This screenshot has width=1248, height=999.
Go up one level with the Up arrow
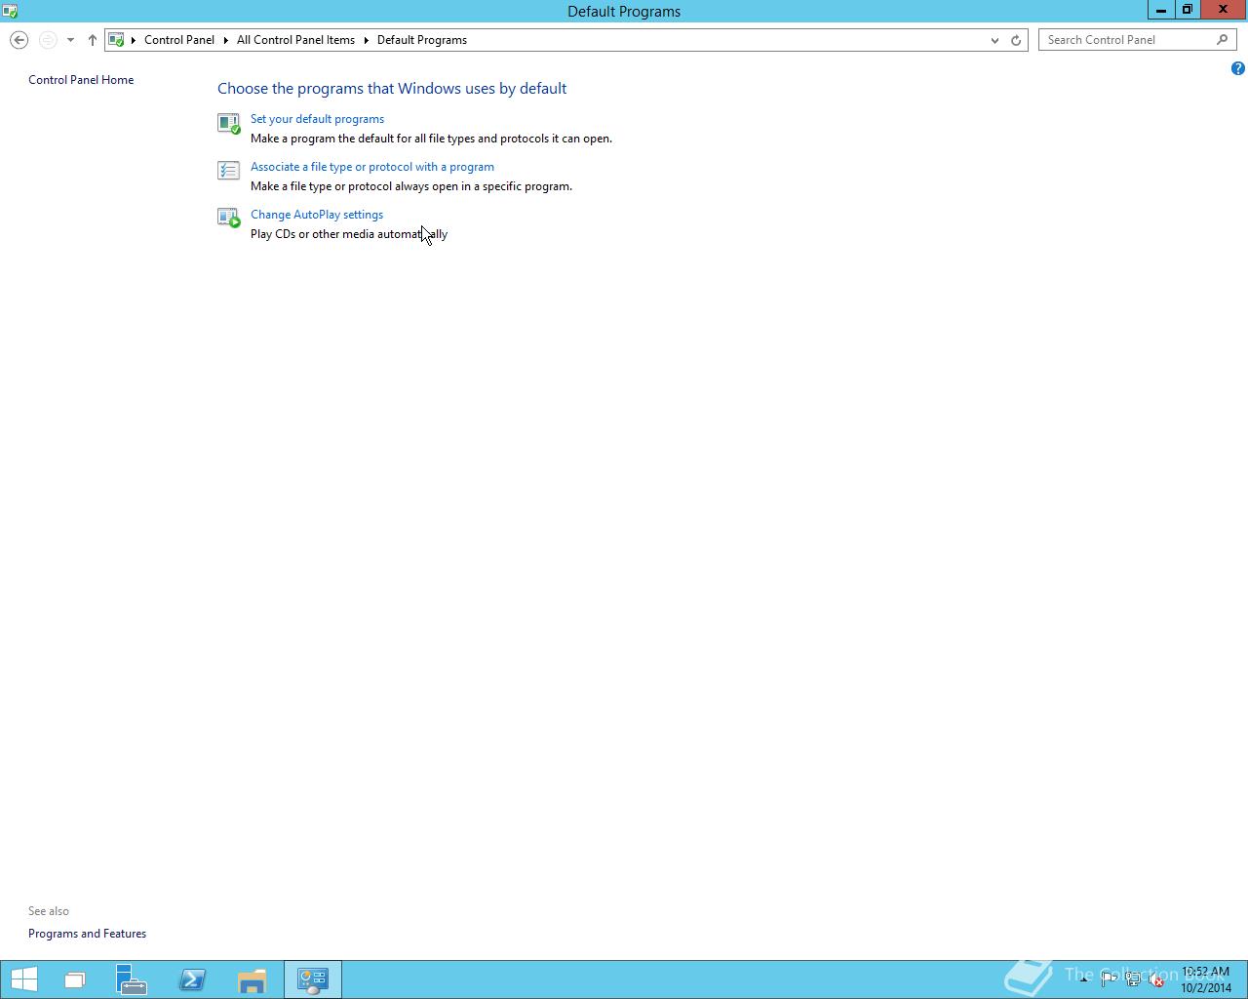(x=92, y=40)
